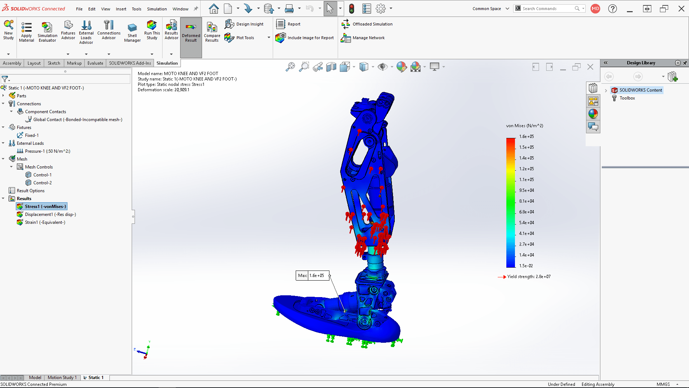Image resolution: width=689 pixels, height=388 pixels.
Task: Collapse the Results folder
Action: point(3,198)
